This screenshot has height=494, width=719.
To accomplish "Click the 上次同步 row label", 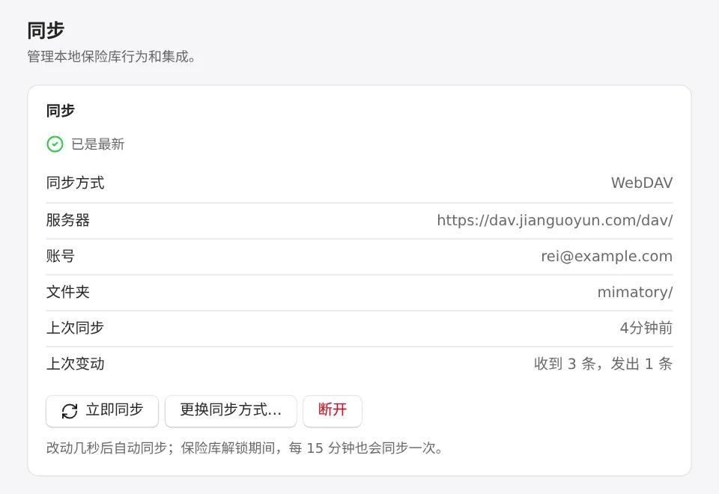I will click(x=75, y=328).
